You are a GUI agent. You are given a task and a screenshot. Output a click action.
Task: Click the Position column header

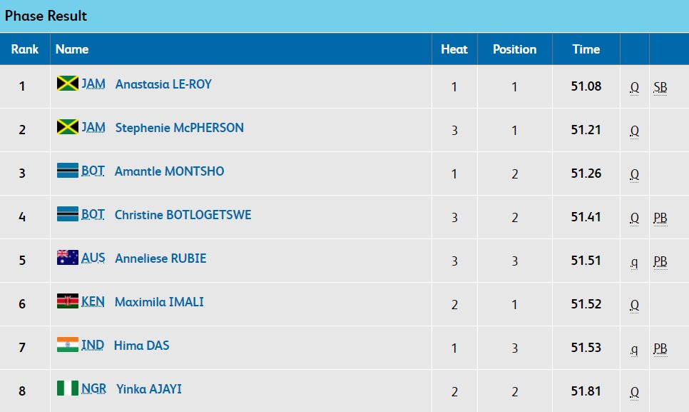pos(514,49)
